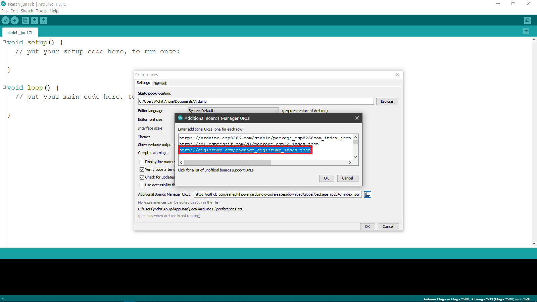Viewport: 537px width, 302px height.
Task: Click Browse for sketchbook location
Action: pos(387,101)
